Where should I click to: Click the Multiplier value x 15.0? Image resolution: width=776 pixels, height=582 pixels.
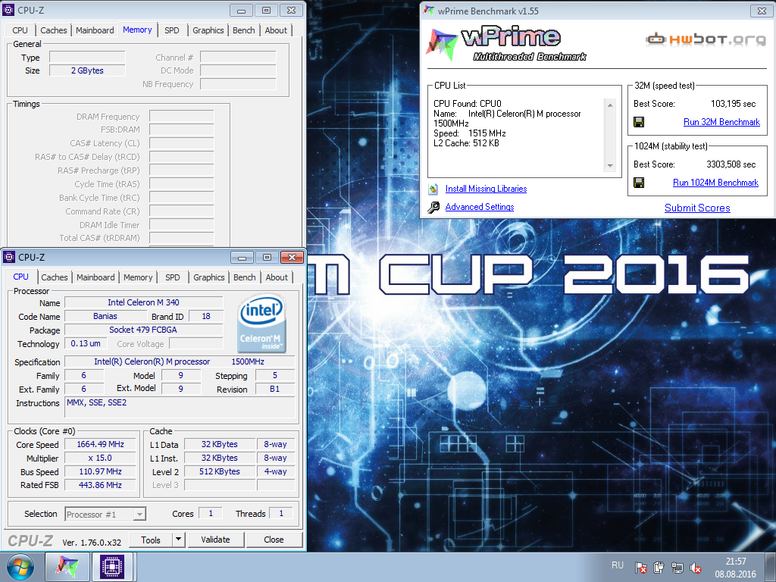pos(101,458)
